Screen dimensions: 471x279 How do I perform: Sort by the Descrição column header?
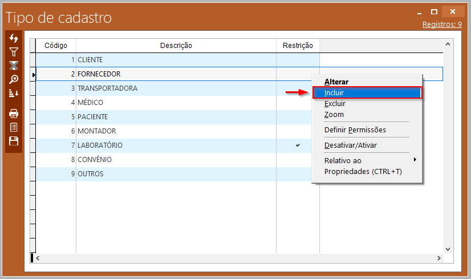[176, 46]
